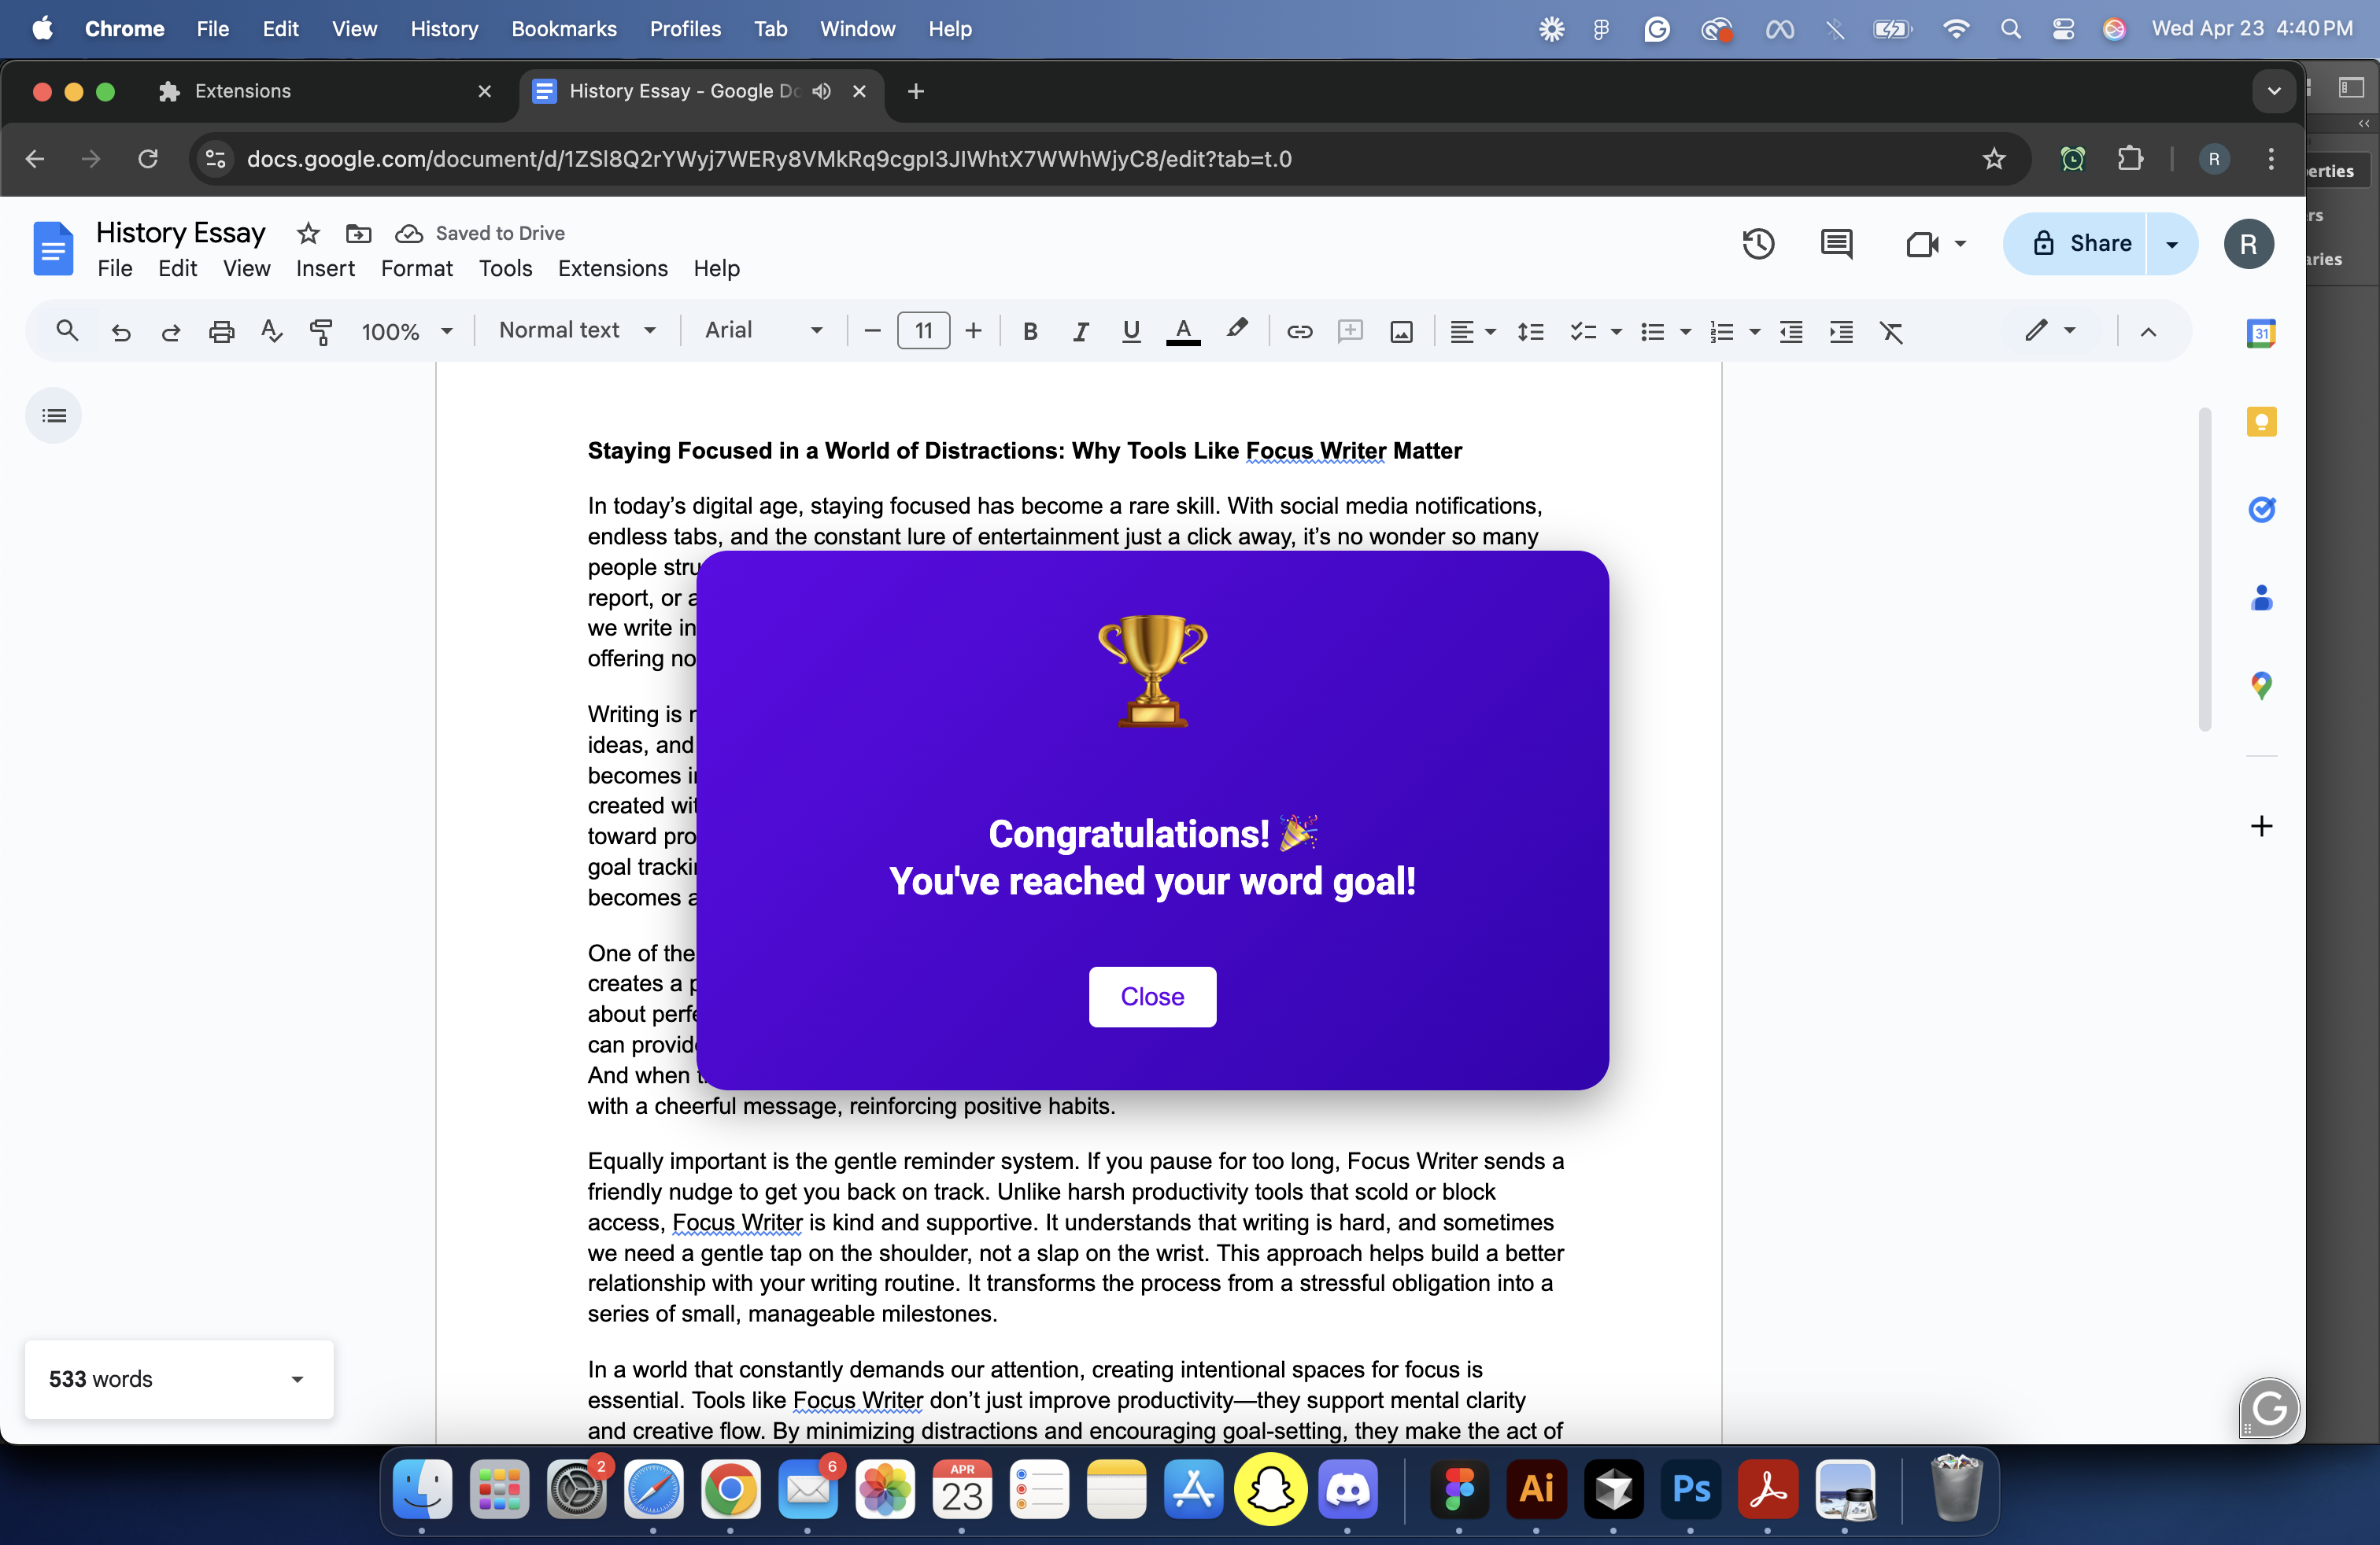2380x1545 pixels.
Task: Add a comment from toolbar
Action: [x=1350, y=330]
